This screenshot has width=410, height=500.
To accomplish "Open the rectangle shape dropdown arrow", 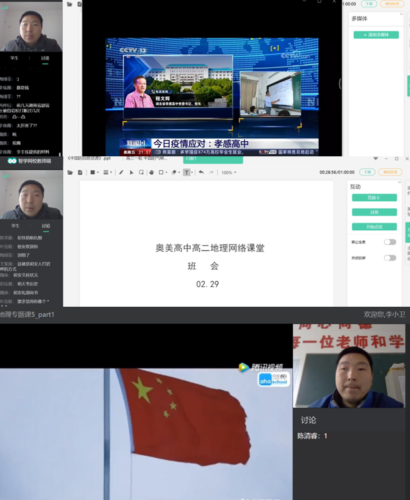I will click(166, 173).
